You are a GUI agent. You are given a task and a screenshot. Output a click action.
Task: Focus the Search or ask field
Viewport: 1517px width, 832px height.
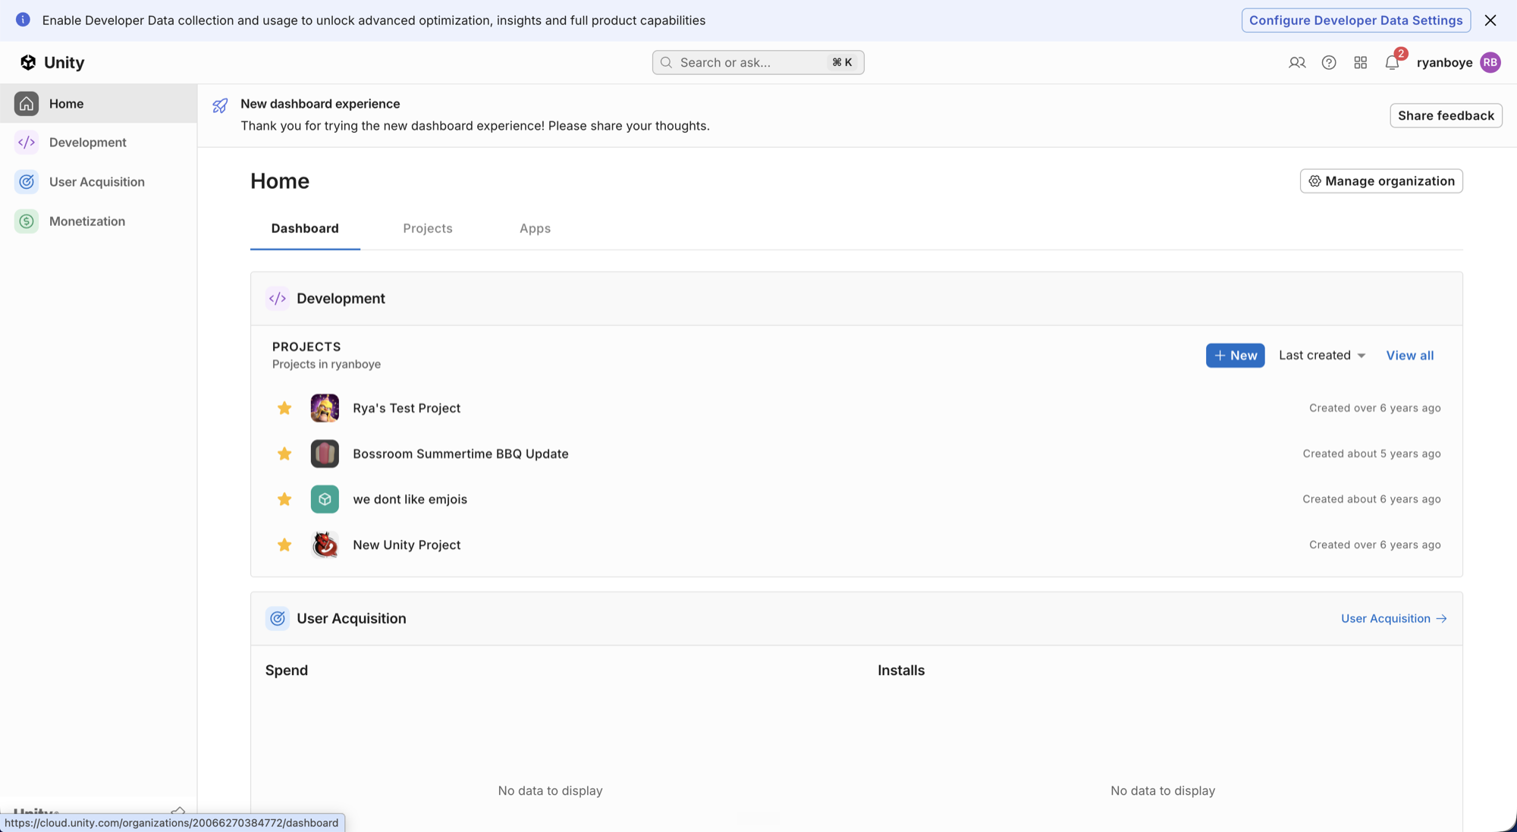(758, 62)
